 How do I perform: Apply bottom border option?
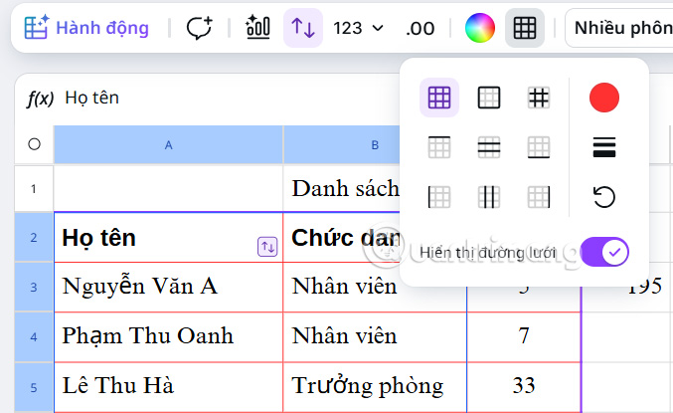pos(539,147)
